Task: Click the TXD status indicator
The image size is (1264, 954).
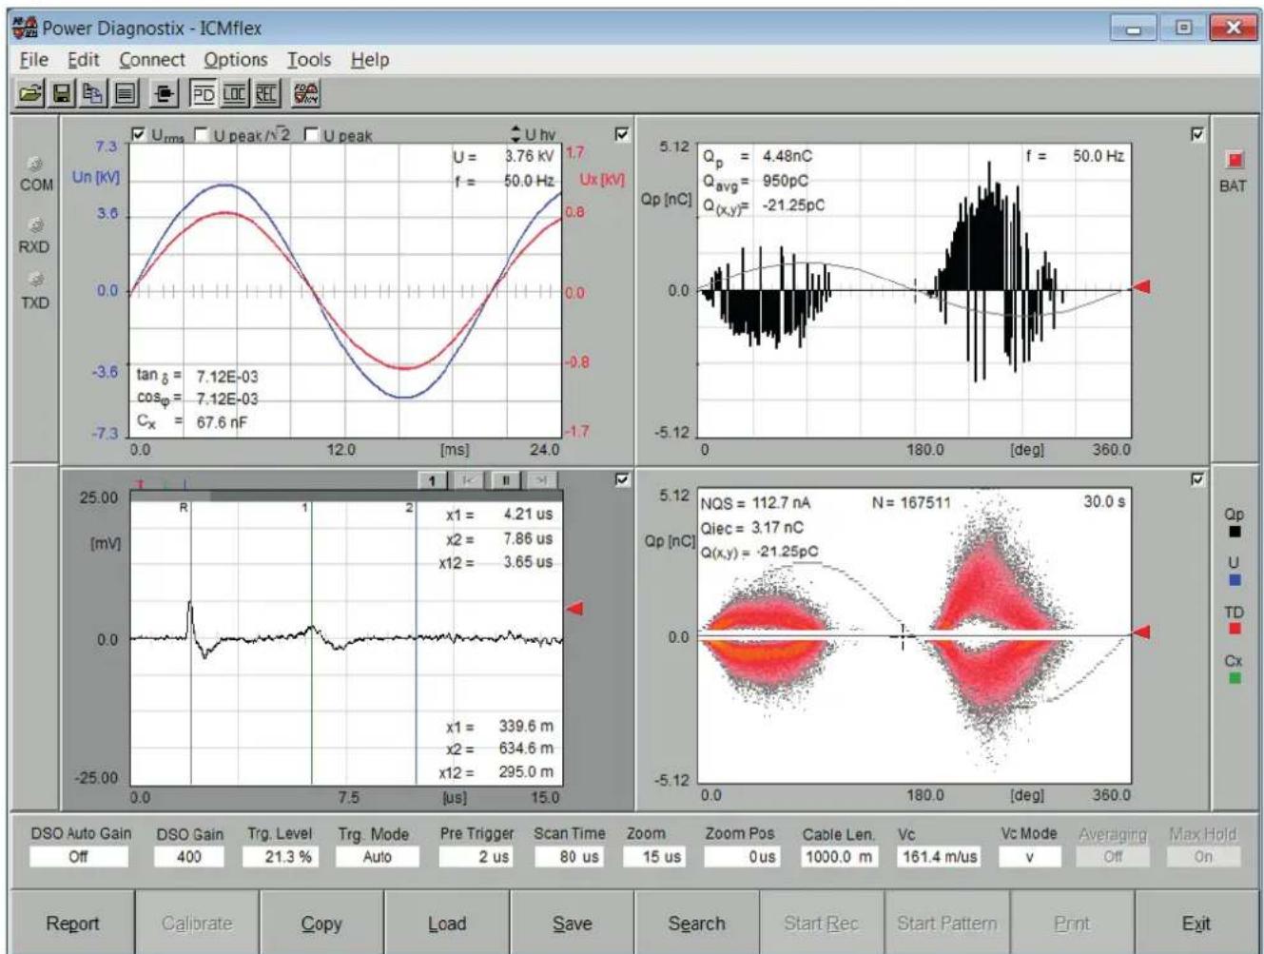Action: pyautogui.click(x=36, y=280)
